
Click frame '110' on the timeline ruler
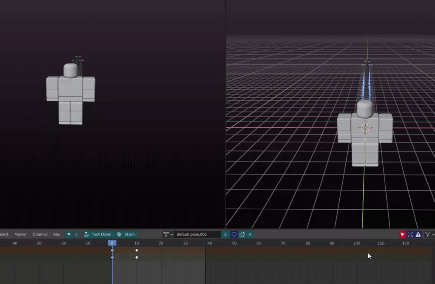pyautogui.click(x=381, y=243)
